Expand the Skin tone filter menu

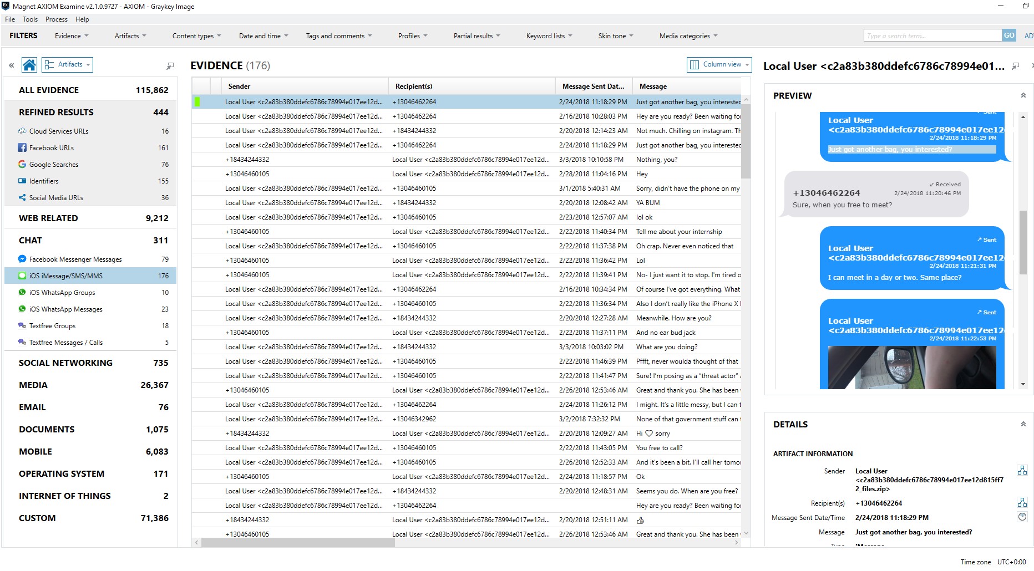(x=615, y=35)
